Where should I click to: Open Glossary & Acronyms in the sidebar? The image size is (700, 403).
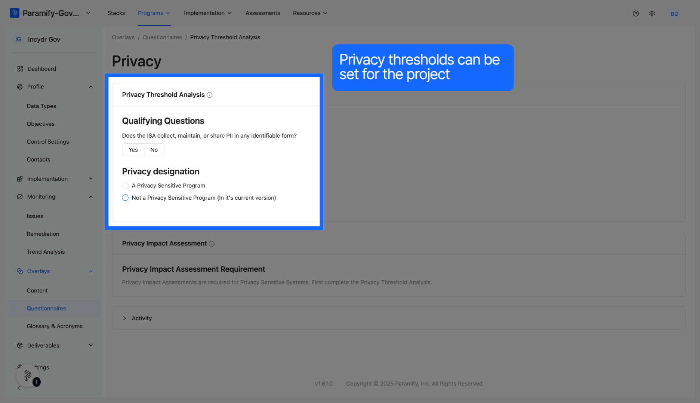click(x=55, y=326)
